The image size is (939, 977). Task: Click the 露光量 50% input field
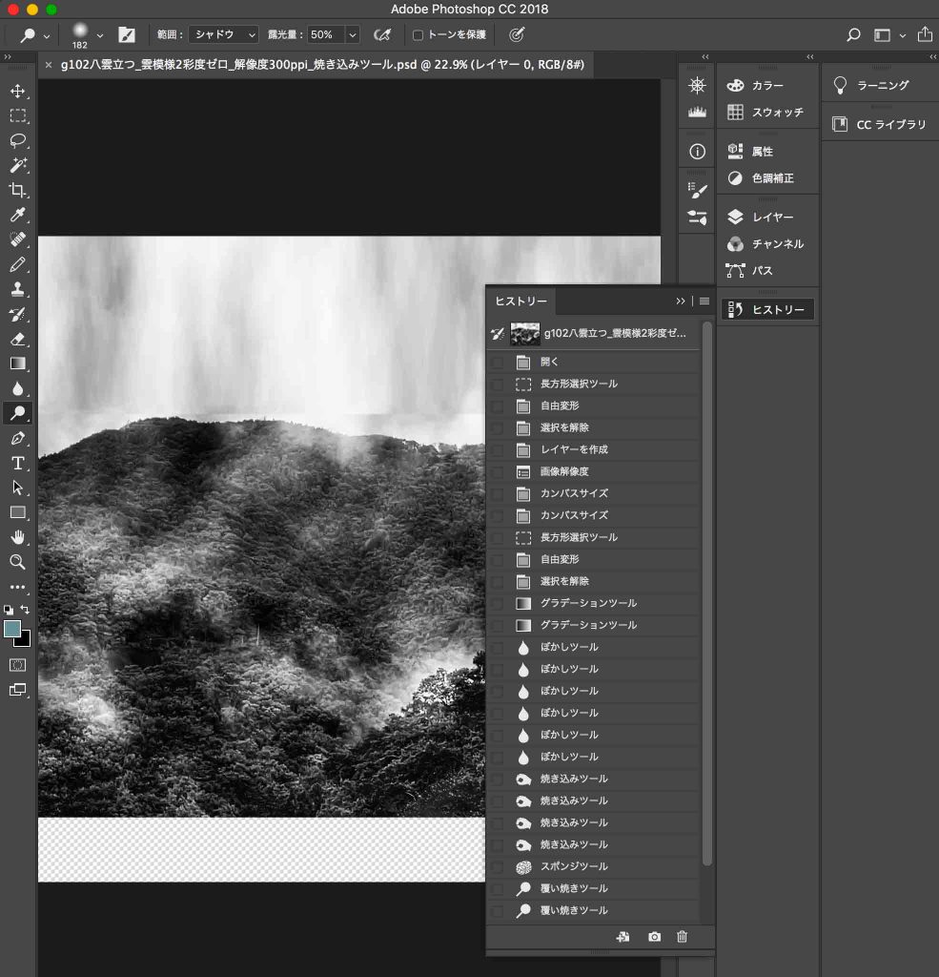click(x=326, y=35)
